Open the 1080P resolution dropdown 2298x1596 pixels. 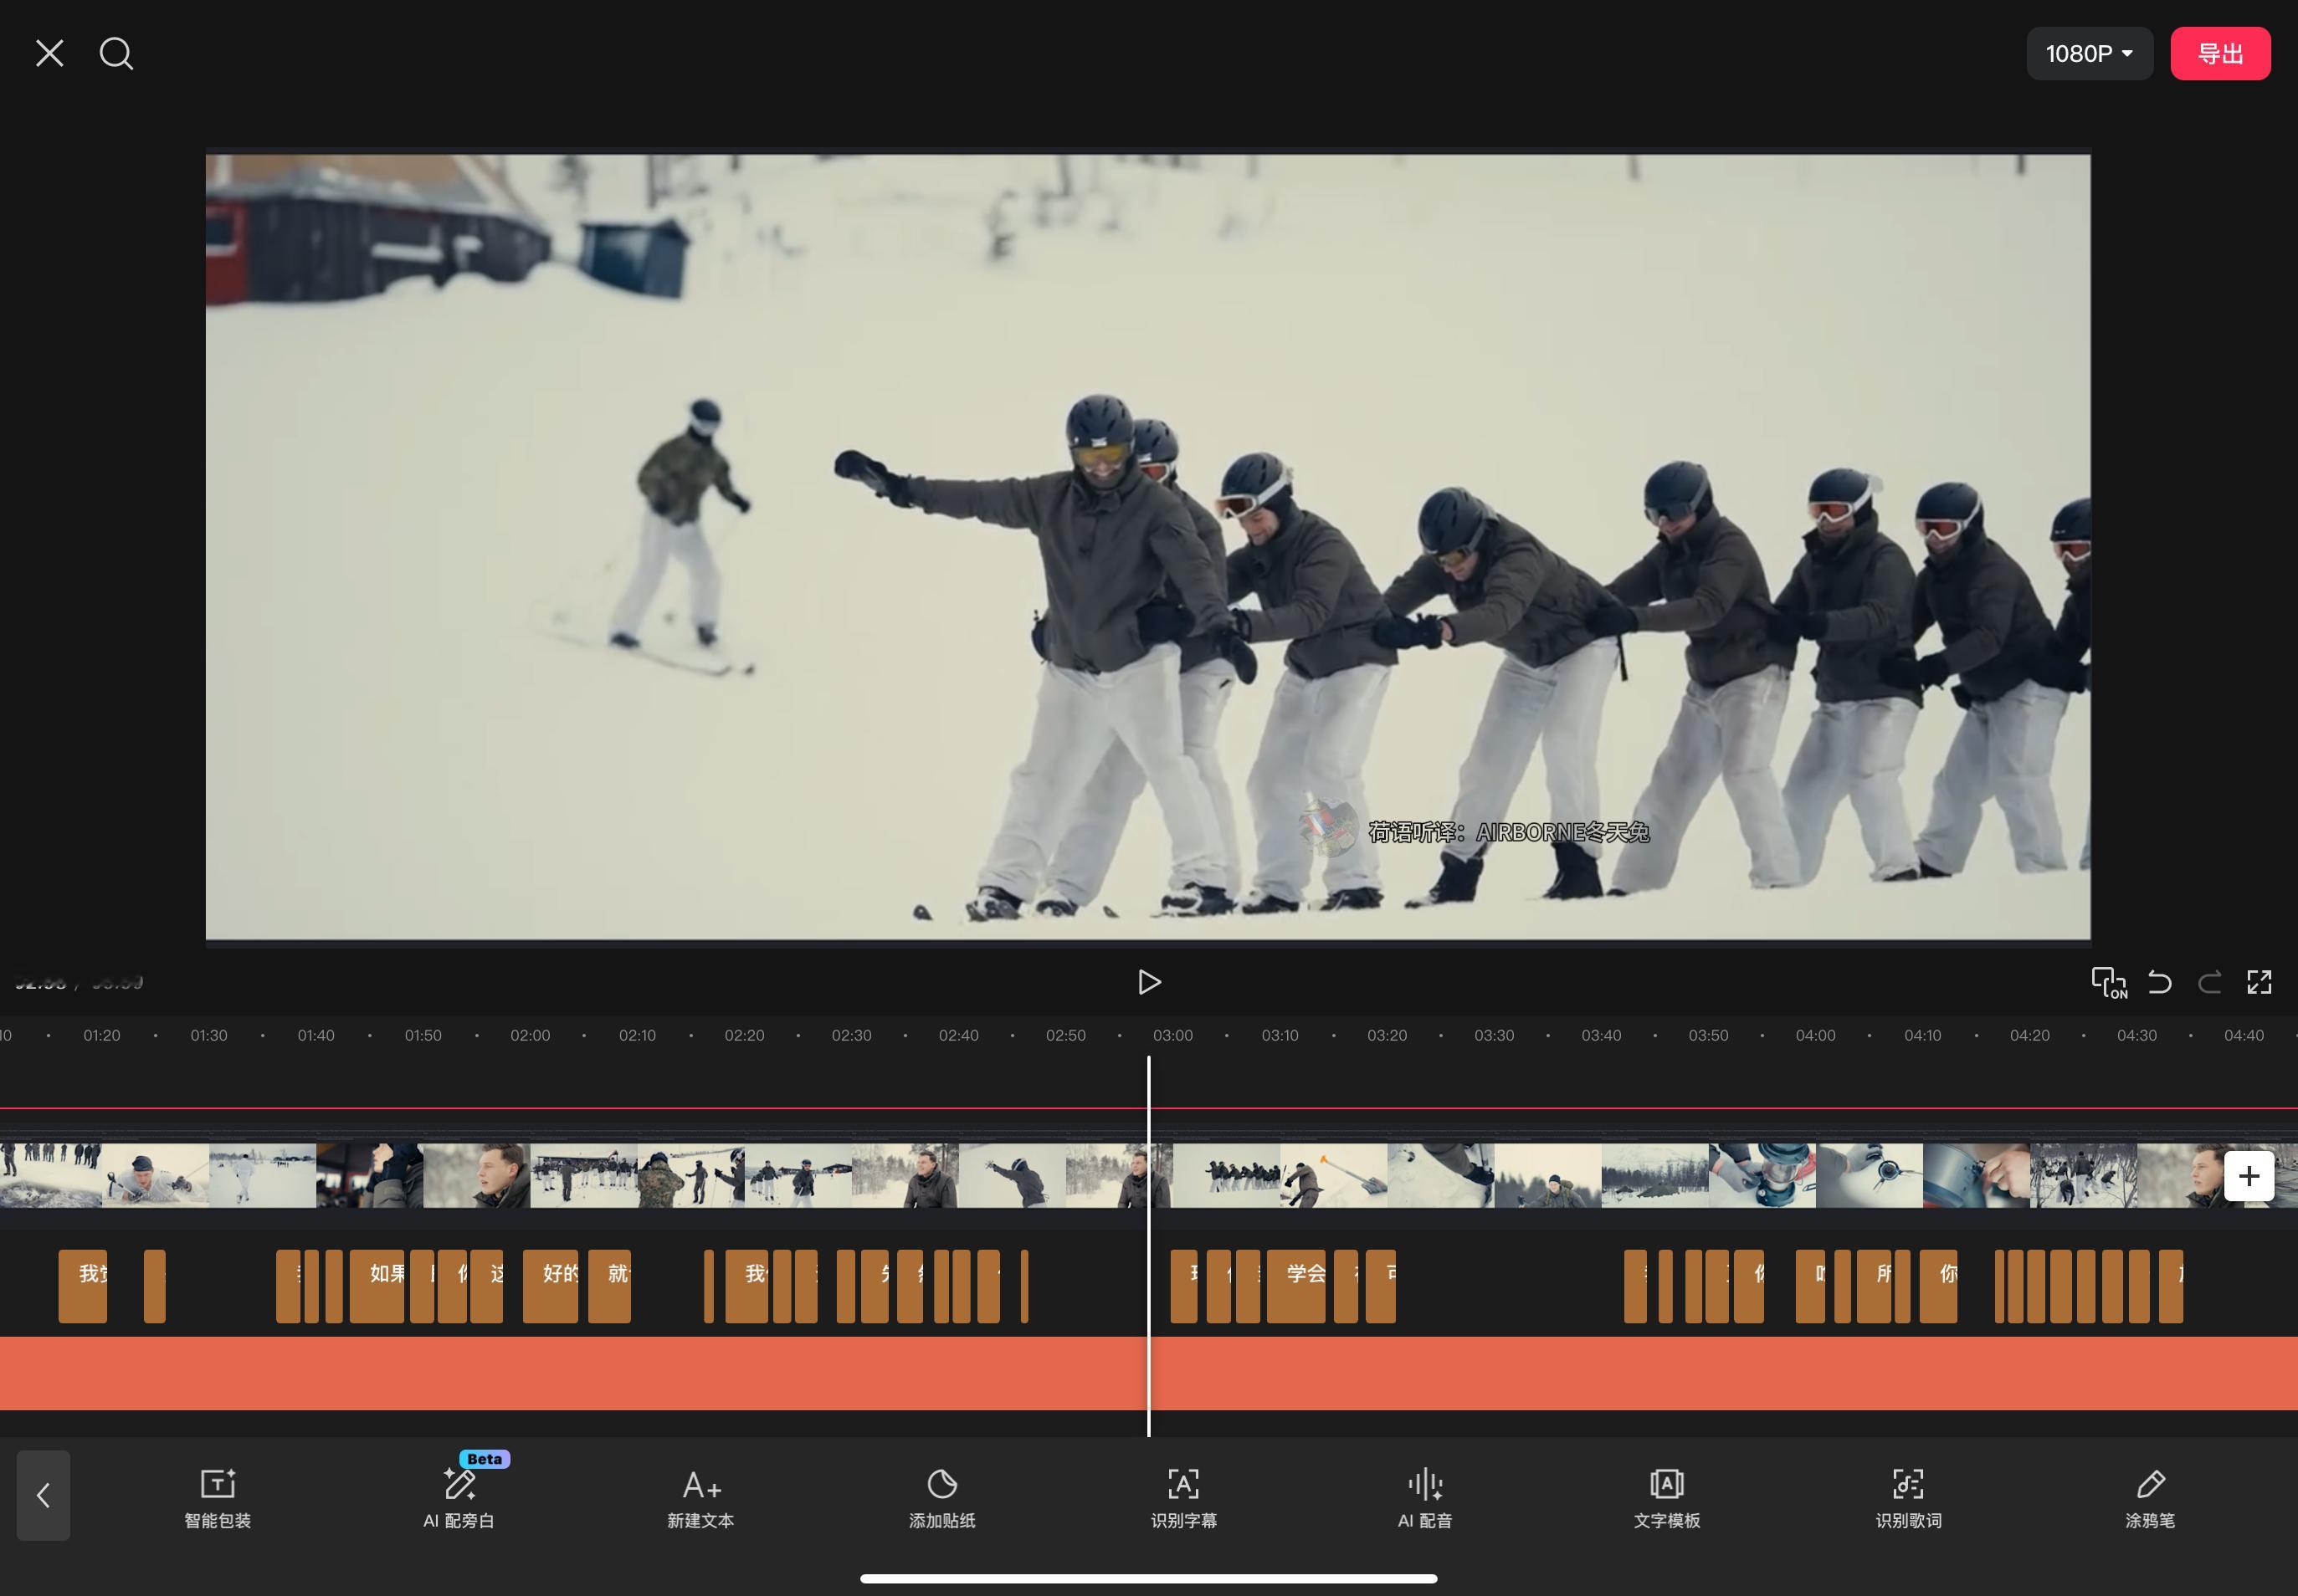[x=2089, y=53]
